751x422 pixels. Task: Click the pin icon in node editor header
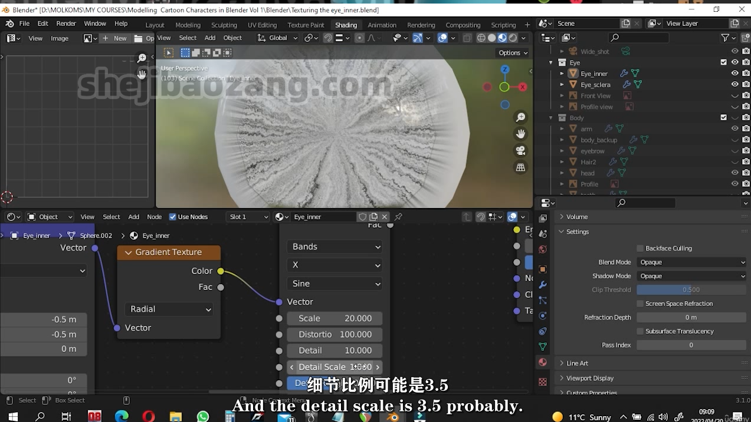coord(398,217)
